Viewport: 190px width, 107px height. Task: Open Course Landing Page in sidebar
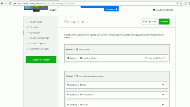tap(39, 38)
